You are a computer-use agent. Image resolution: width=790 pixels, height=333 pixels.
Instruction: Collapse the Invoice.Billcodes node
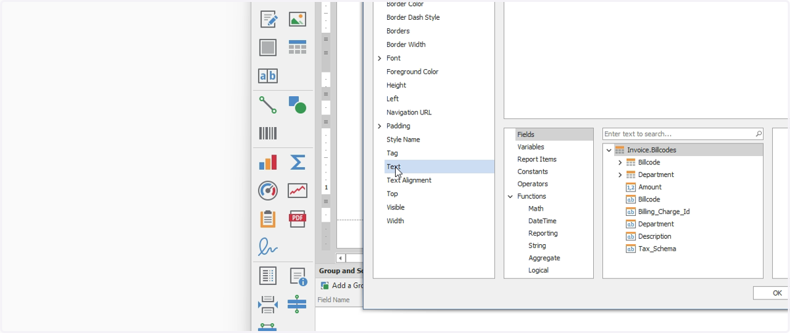pyautogui.click(x=609, y=150)
